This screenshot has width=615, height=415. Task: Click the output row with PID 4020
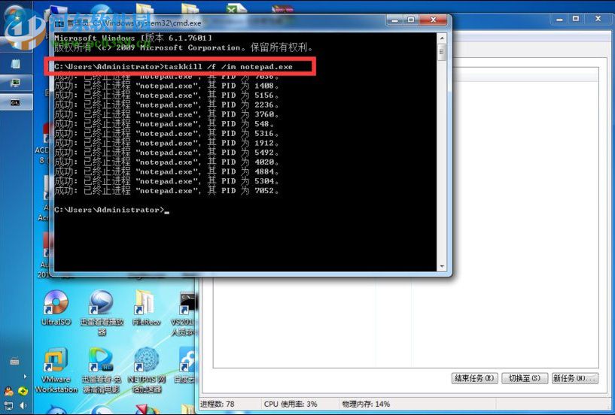pyautogui.click(x=166, y=162)
